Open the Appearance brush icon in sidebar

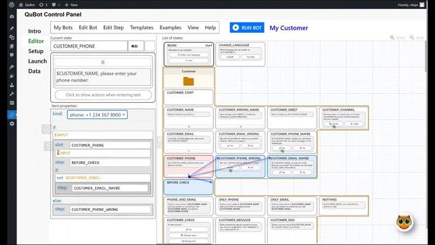coord(12,67)
